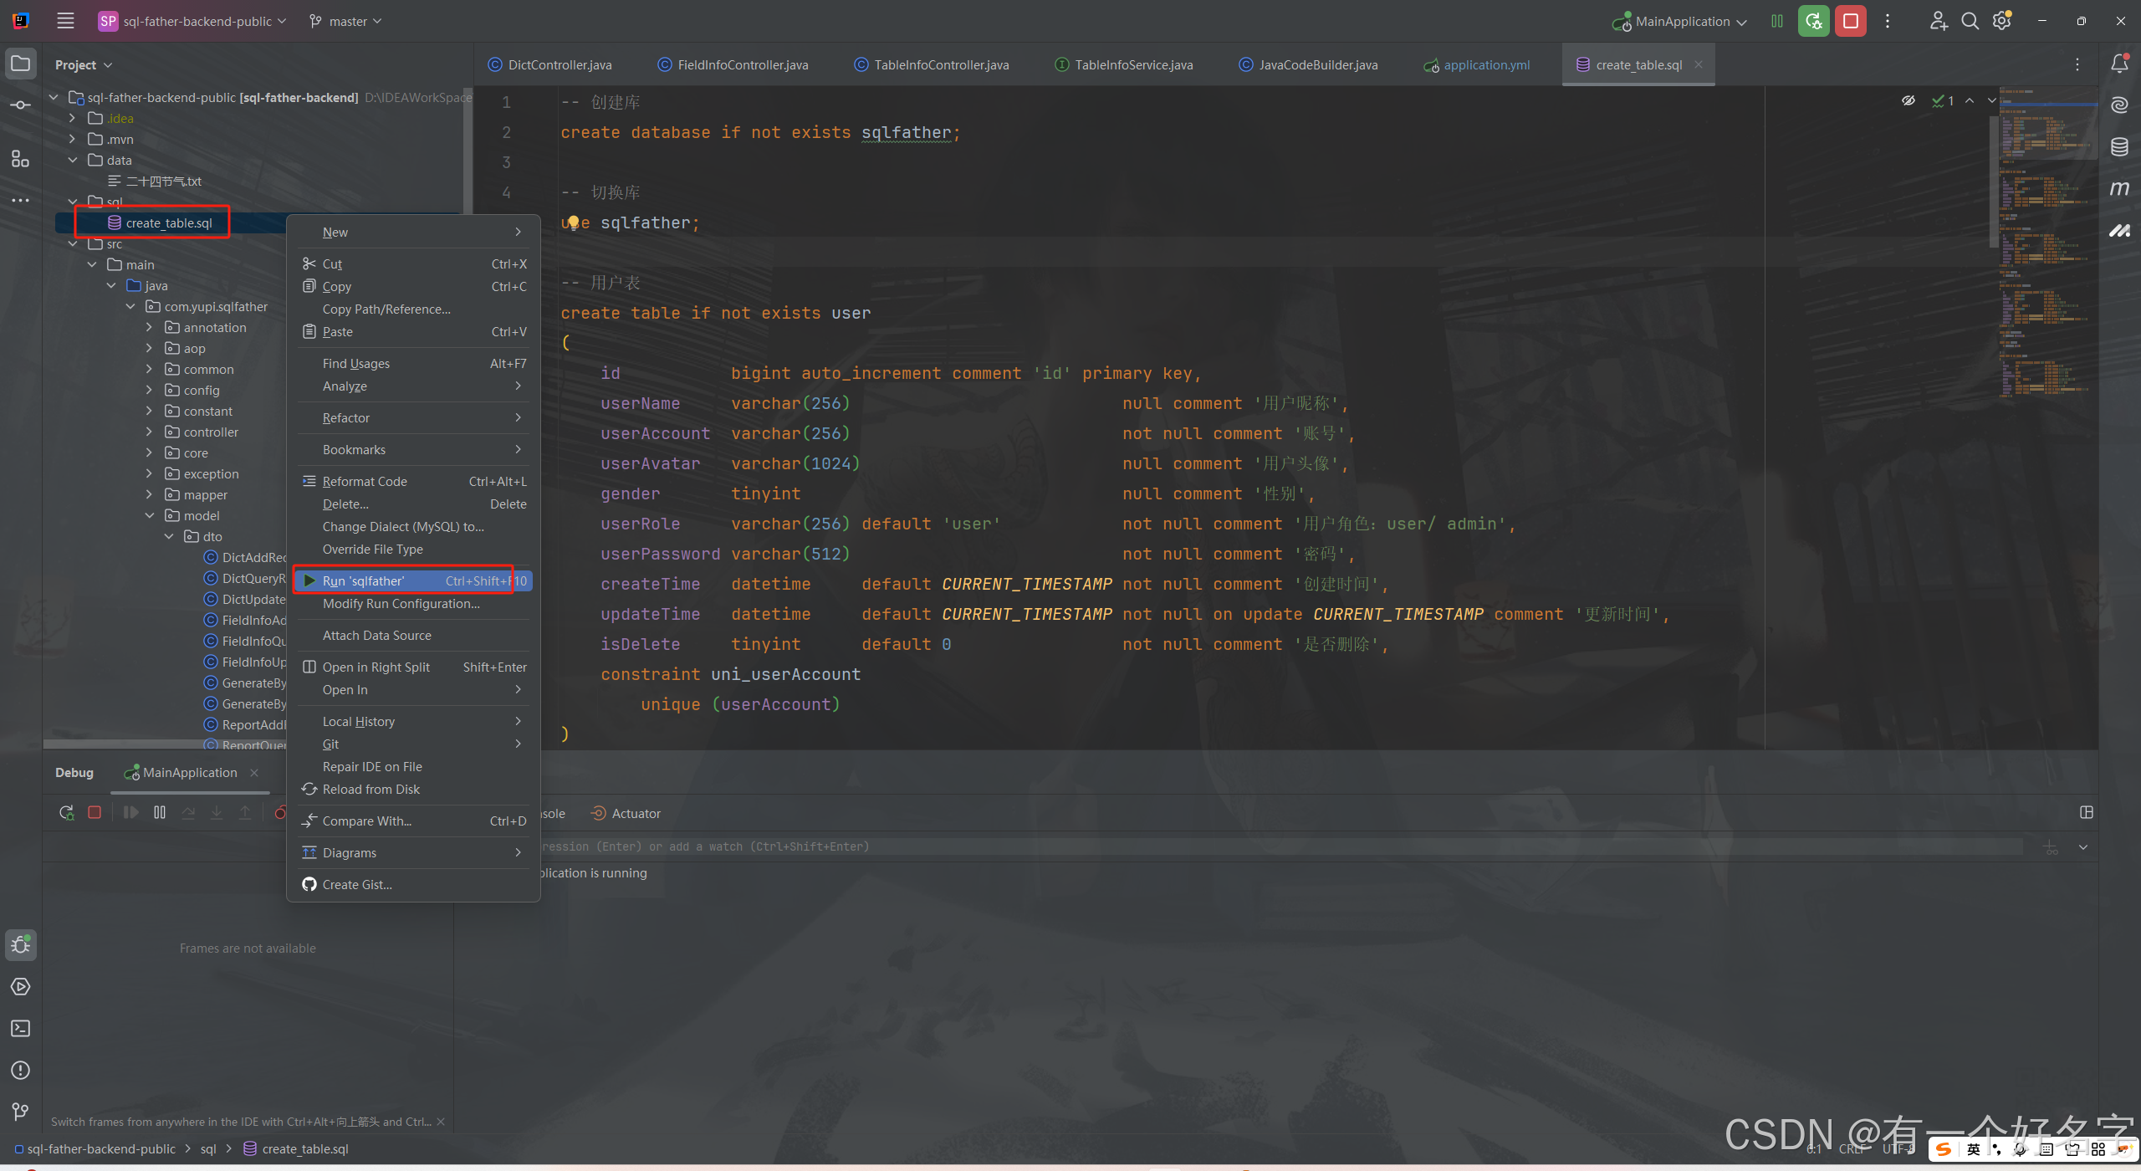Resume program in Debug panel
Image resolution: width=2141 pixels, height=1171 pixels.
131,812
